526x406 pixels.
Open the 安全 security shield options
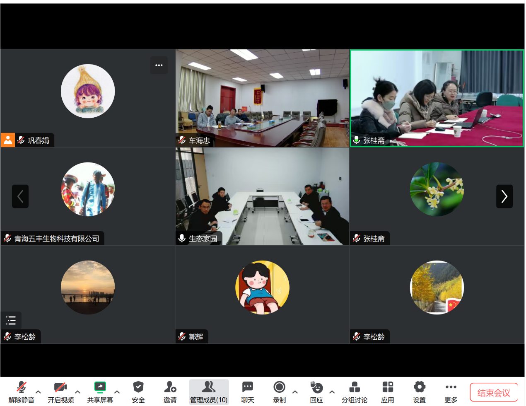(x=138, y=391)
